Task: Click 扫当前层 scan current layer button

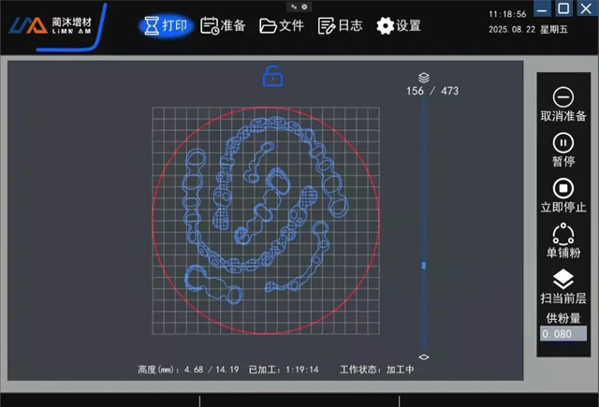Action: tap(563, 286)
